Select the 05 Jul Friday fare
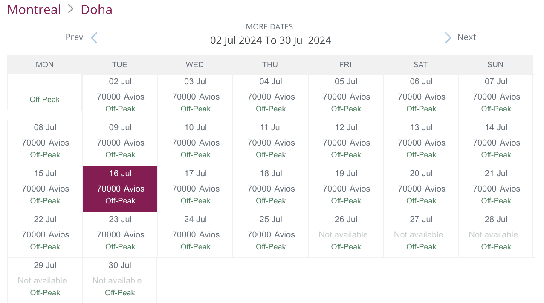544x303 pixels. coord(345,97)
